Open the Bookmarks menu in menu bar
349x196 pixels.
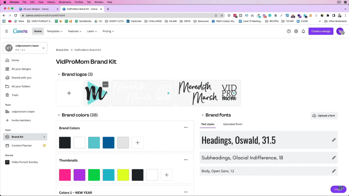(x=65, y=2)
